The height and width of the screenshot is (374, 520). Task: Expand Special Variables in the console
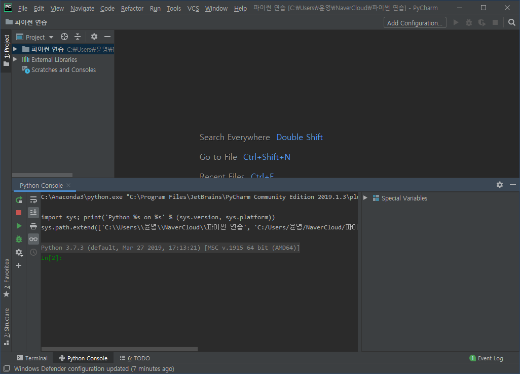coord(365,198)
